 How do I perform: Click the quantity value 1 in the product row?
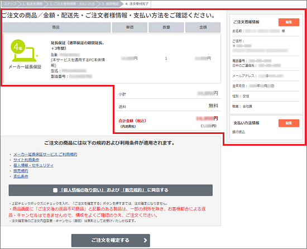pos(166,58)
